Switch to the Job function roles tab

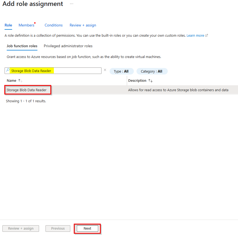(22, 46)
